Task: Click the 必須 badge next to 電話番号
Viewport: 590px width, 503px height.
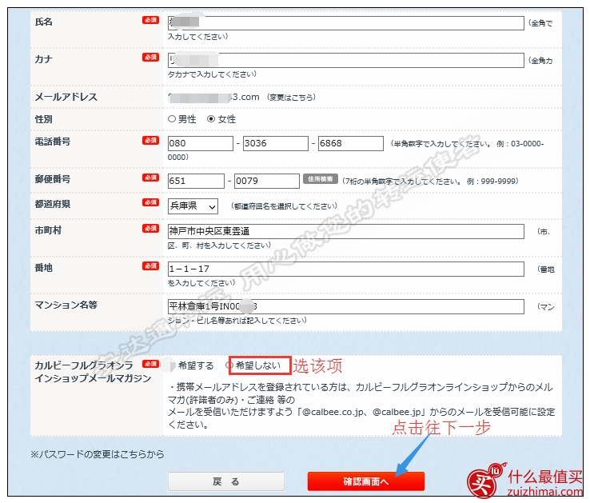Action: (150, 140)
